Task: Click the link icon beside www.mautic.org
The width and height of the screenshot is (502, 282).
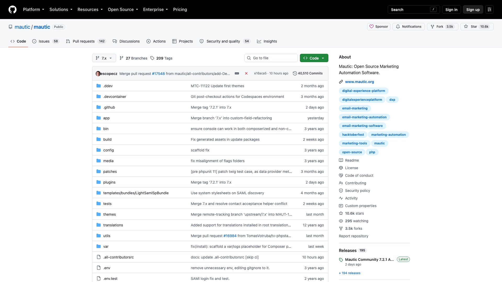Action: point(341,82)
